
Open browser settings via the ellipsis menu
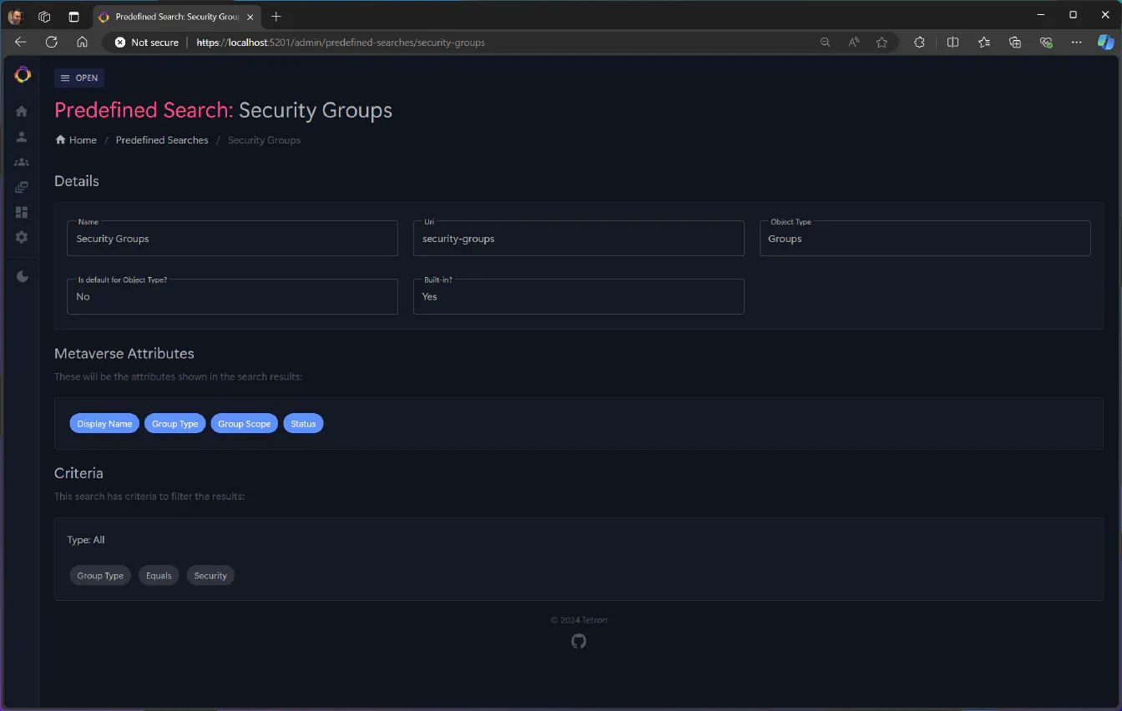click(1076, 42)
